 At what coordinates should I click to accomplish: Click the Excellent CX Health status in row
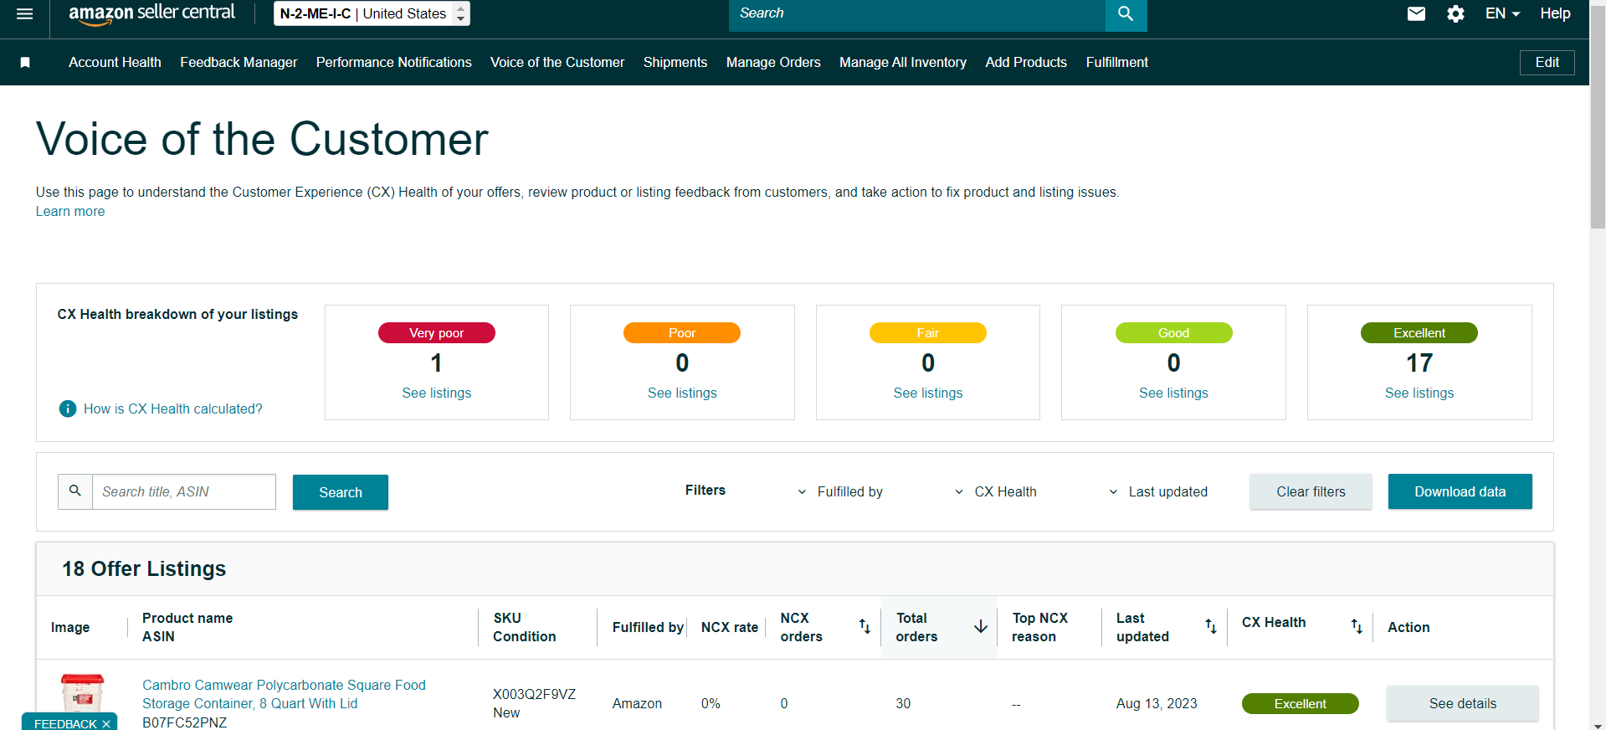tap(1301, 704)
